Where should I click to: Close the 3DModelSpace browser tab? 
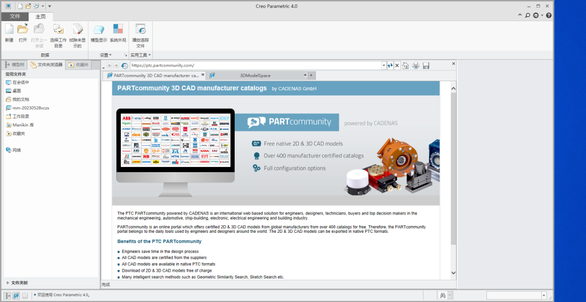pos(305,75)
